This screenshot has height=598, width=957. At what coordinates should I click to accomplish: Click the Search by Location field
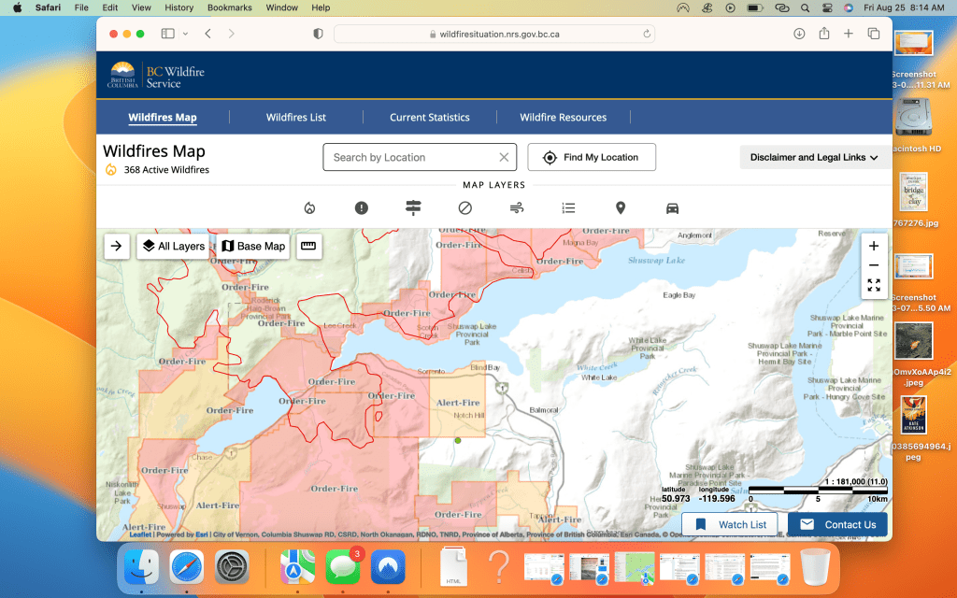pos(411,158)
